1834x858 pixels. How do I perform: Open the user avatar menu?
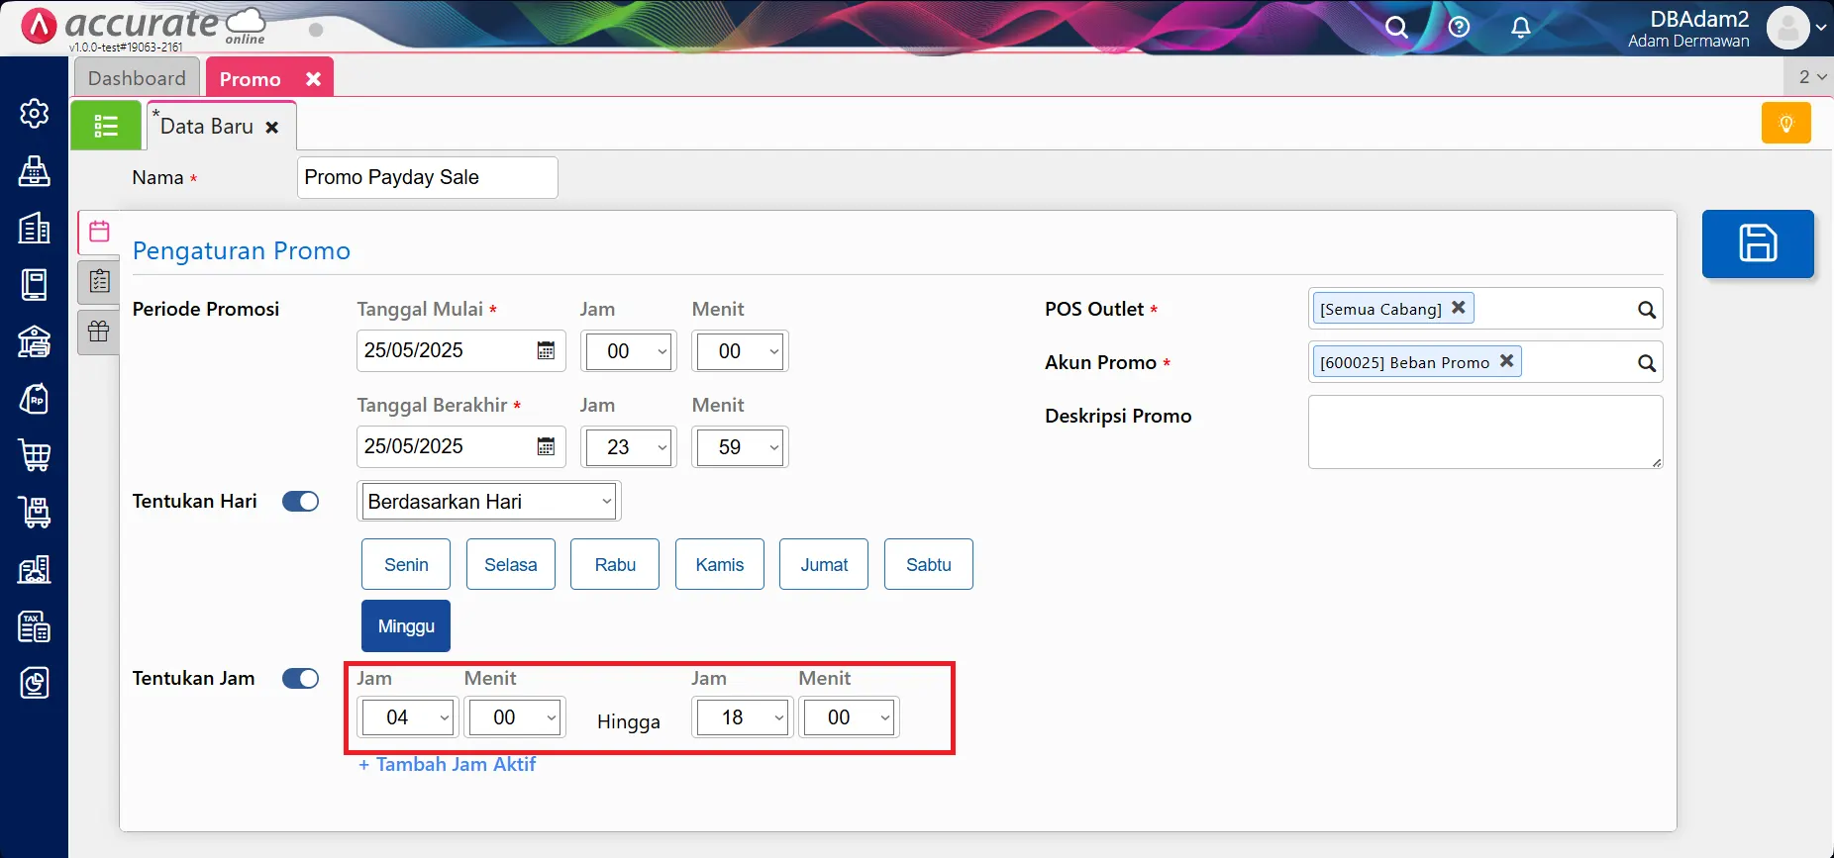(x=1796, y=28)
